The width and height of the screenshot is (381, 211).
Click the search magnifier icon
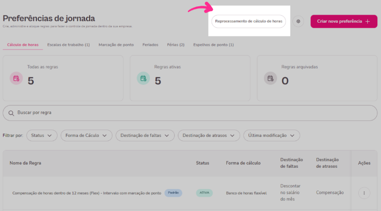(x=11, y=113)
